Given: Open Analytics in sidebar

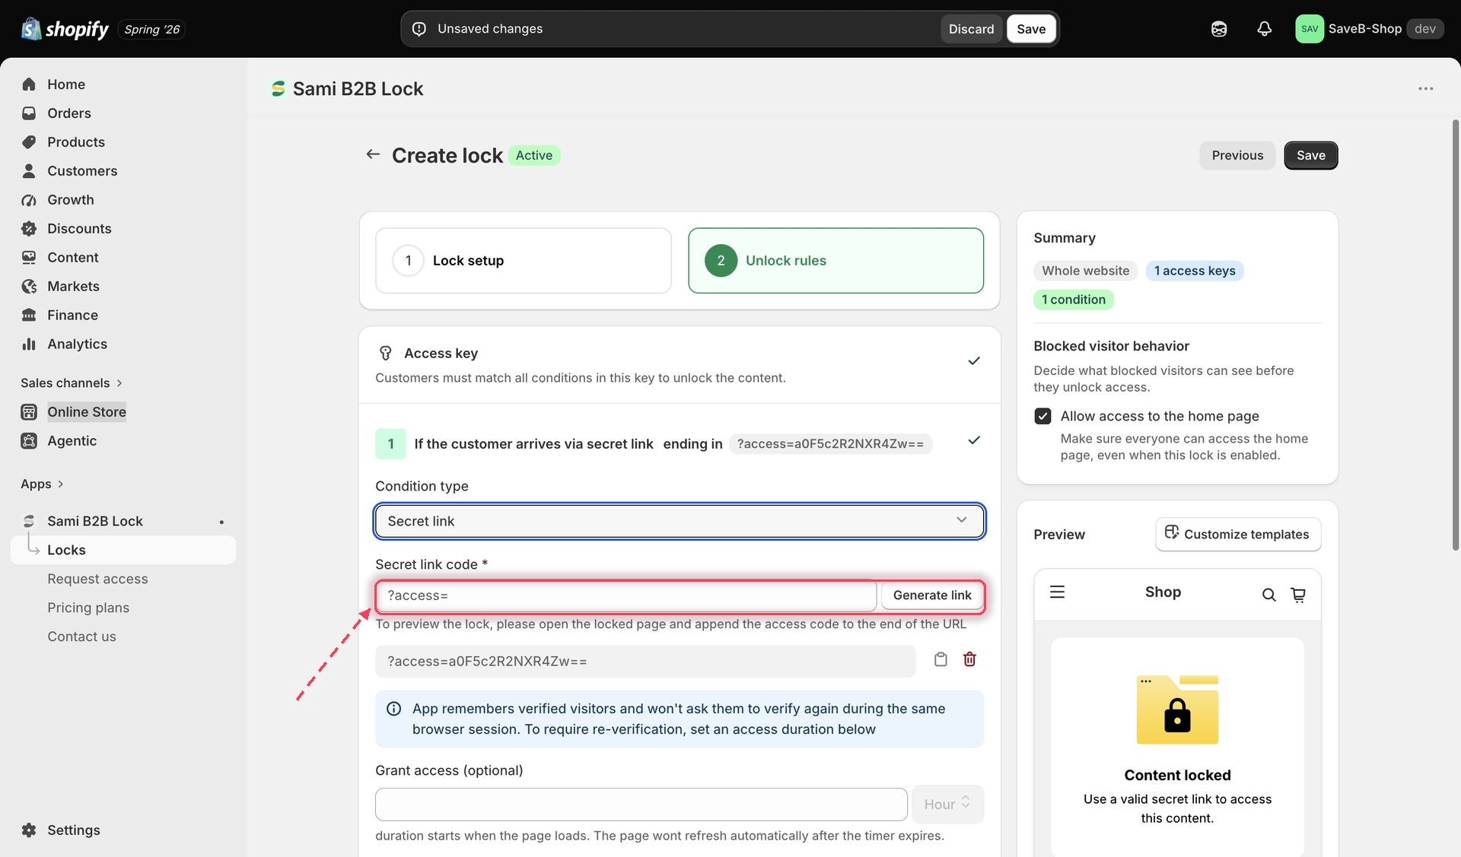Looking at the screenshot, I should (77, 344).
